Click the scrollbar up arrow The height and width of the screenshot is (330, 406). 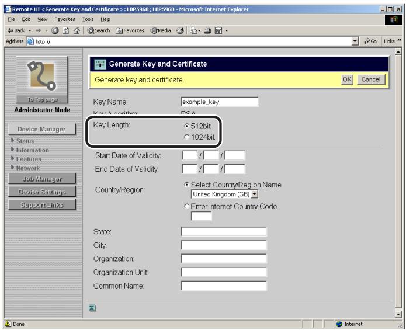coord(398,52)
